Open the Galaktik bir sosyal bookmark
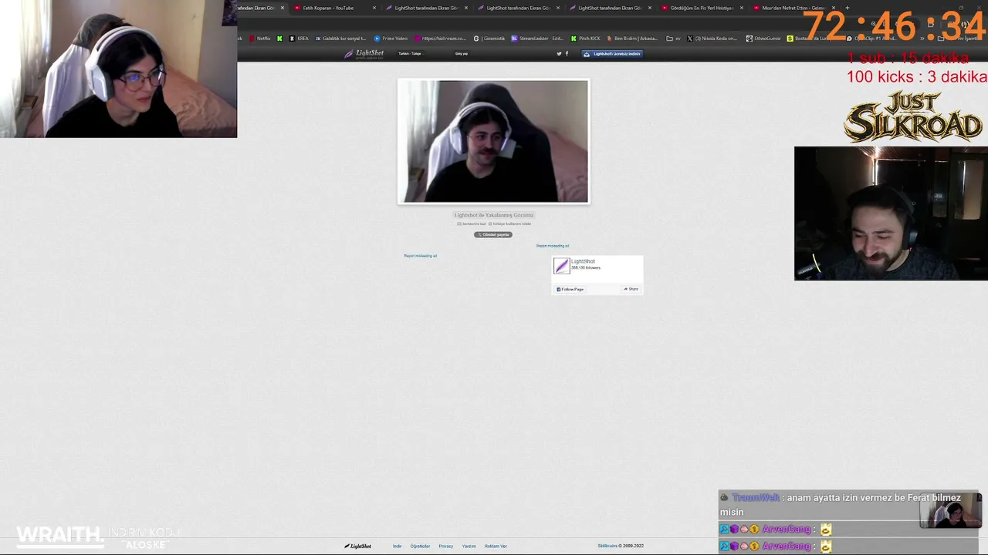The height and width of the screenshot is (555, 988). click(340, 39)
